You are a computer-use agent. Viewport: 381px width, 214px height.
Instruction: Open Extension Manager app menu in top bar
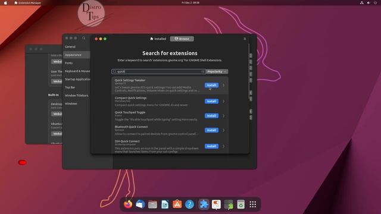click(x=28, y=2)
